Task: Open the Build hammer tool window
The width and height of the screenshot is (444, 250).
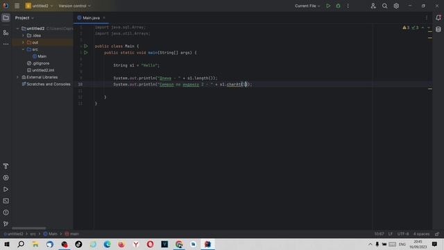Action: [6, 166]
